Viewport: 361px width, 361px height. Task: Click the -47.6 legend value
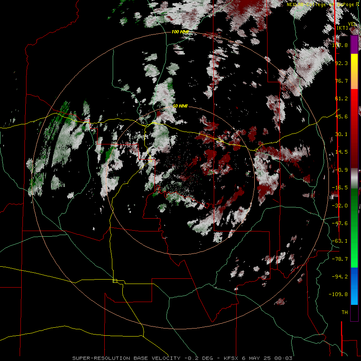coord(340,223)
